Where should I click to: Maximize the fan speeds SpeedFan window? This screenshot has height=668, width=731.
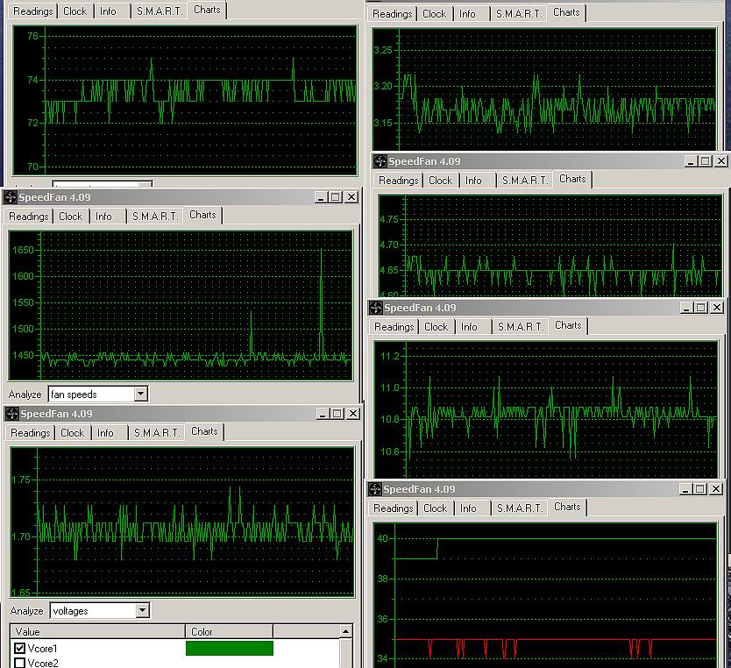tap(335, 197)
